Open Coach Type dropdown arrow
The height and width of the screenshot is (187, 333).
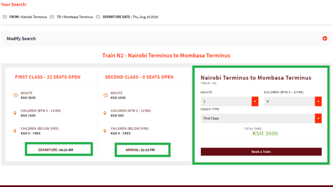click(x=318, y=118)
